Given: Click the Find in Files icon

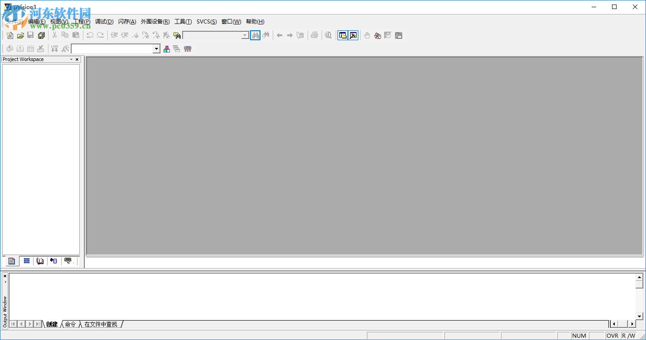Looking at the screenshot, I should (177, 35).
